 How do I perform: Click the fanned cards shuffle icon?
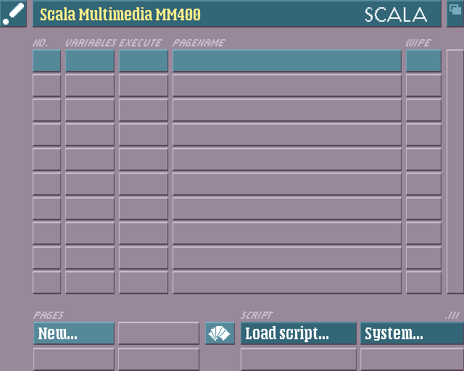point(220,333)
